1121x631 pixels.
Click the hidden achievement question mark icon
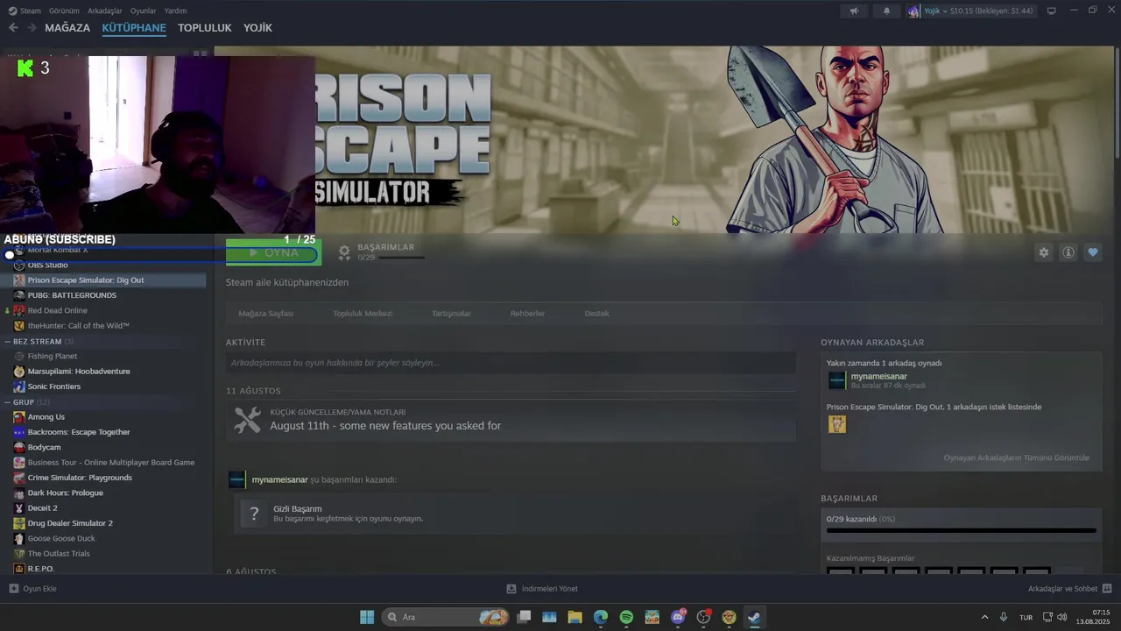(254, 514)
